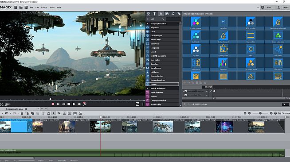This screenshot has height=162, width=290.
Task: Click the preview scrubber position marker
Action: pyautogui.click(x=50, y=99)
